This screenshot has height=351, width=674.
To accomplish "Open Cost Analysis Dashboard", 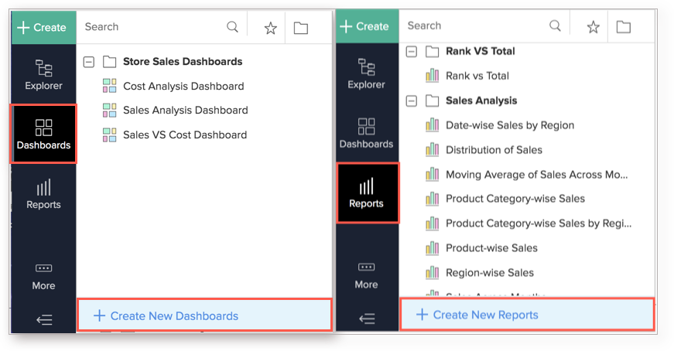I will point(183,86).
